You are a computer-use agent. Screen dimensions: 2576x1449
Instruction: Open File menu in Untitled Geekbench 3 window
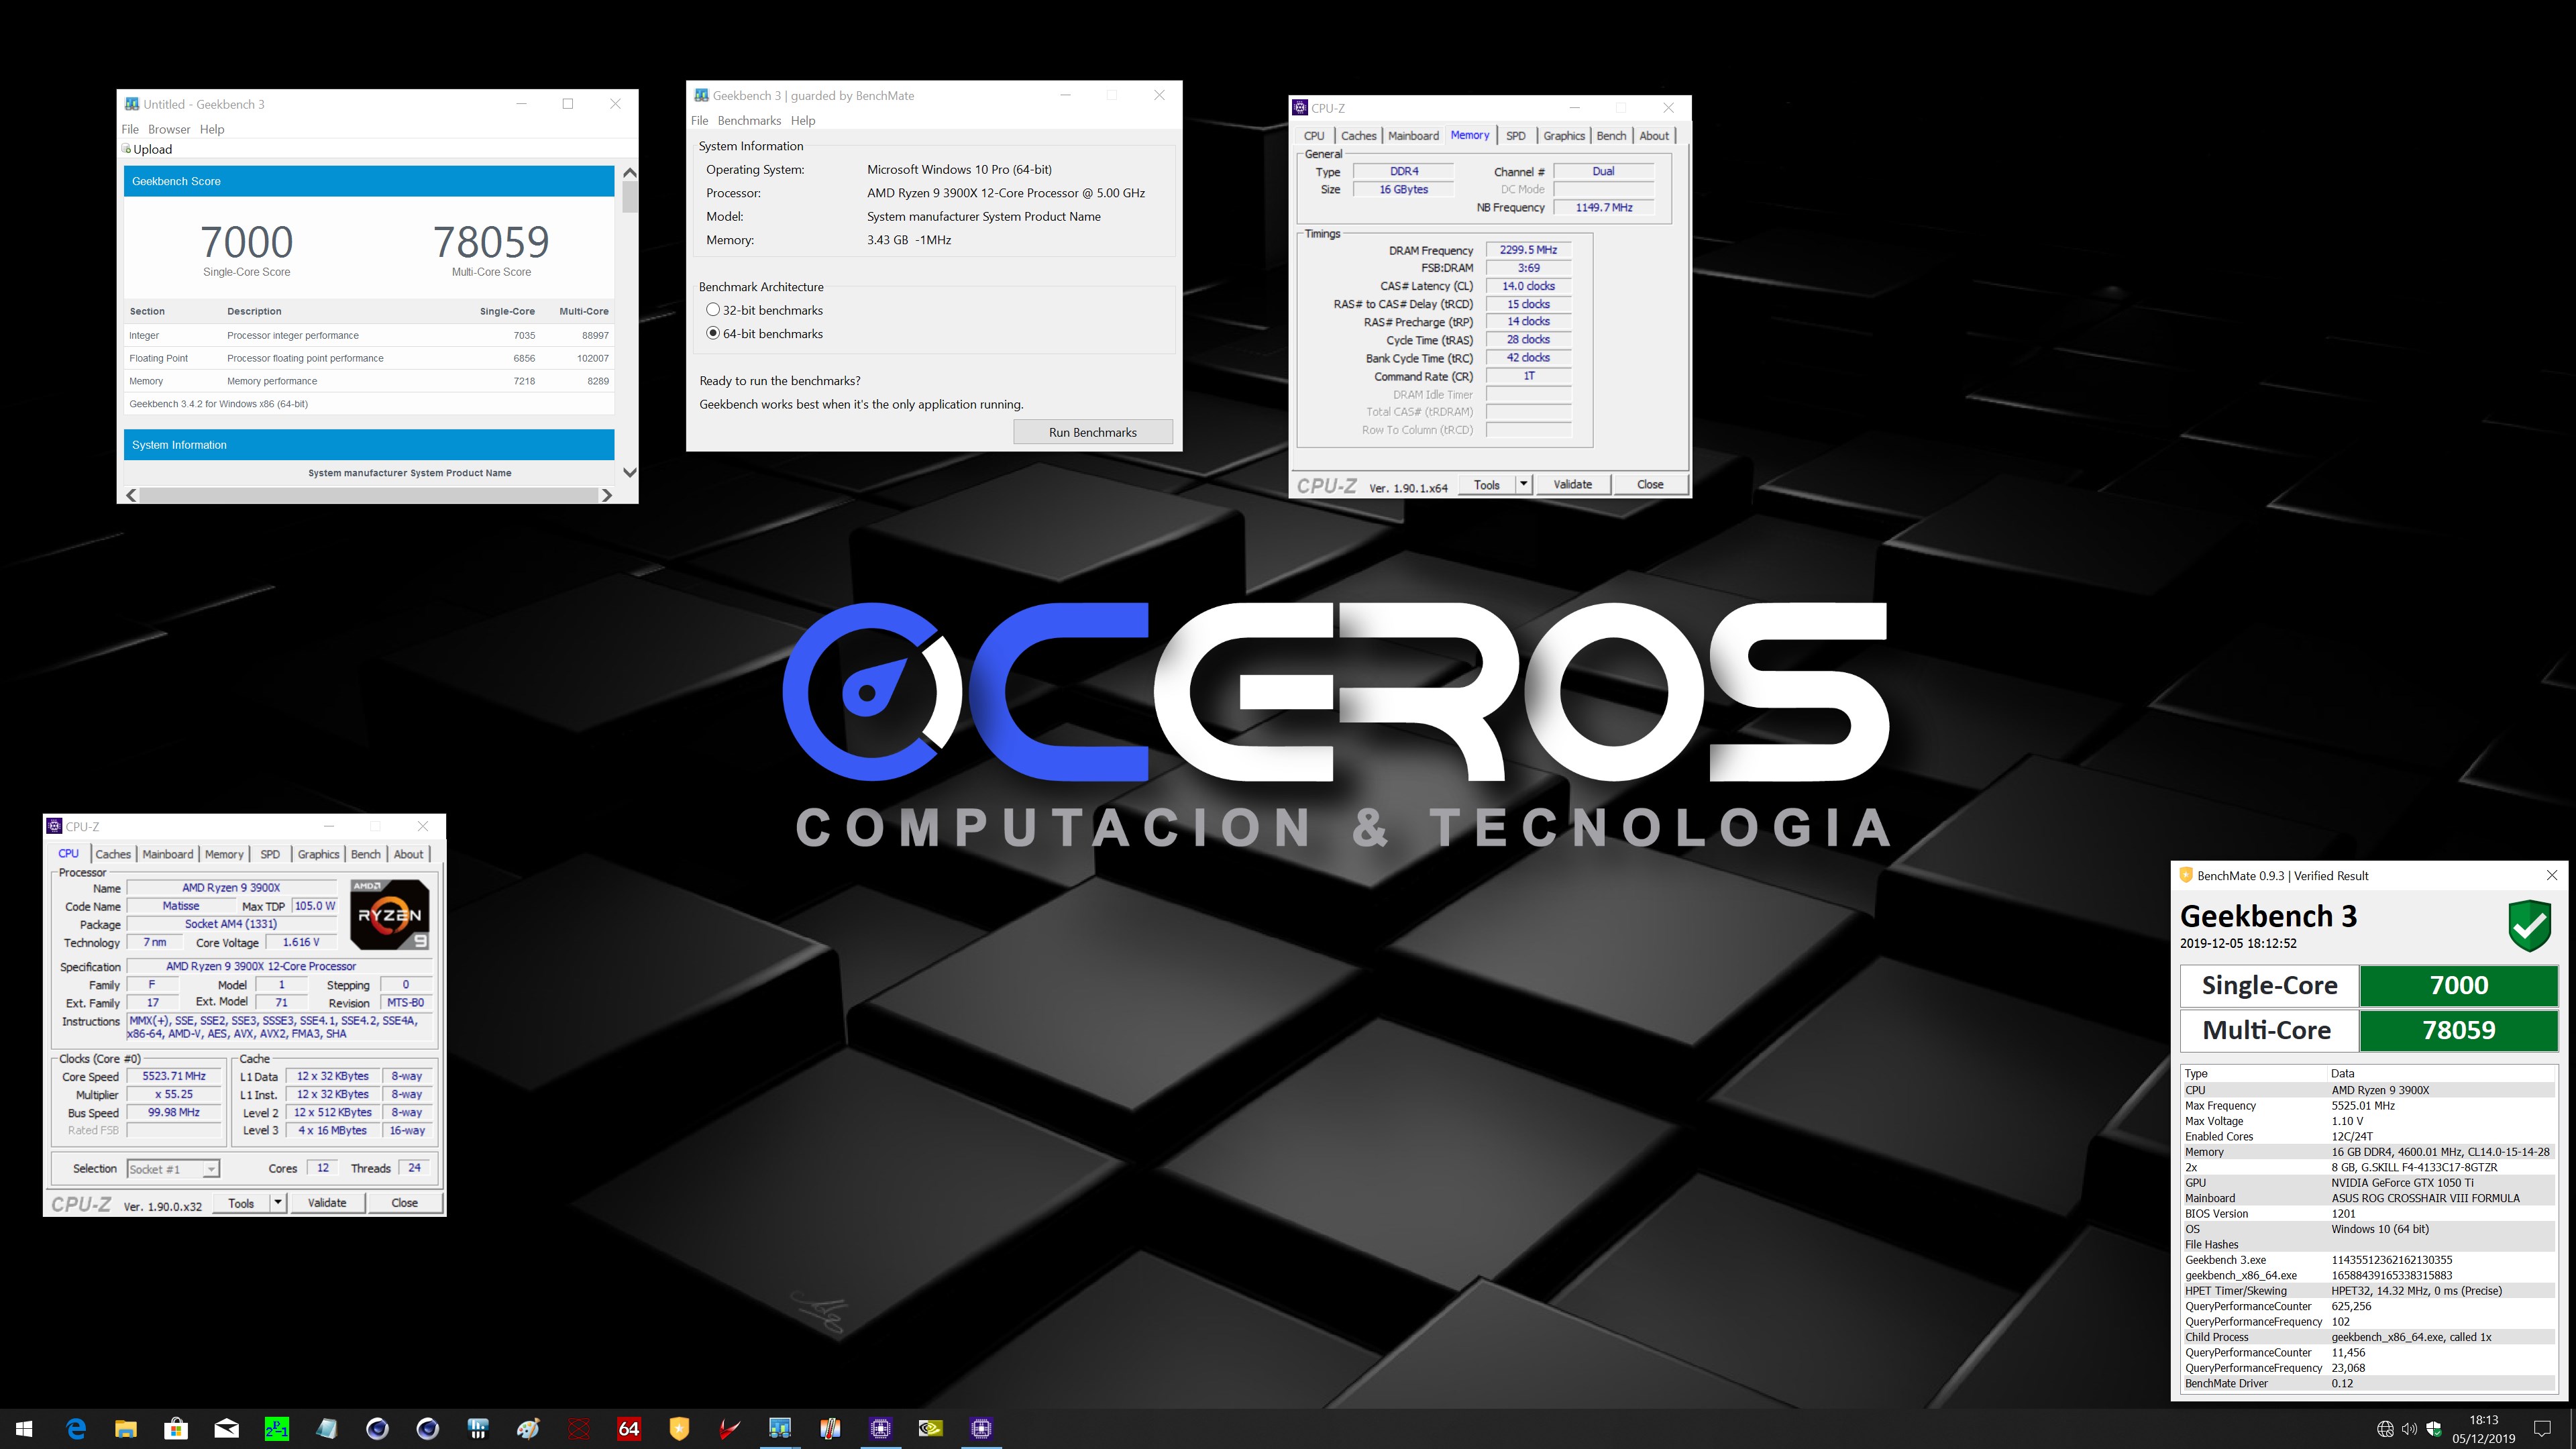click(x=130, y=129)
